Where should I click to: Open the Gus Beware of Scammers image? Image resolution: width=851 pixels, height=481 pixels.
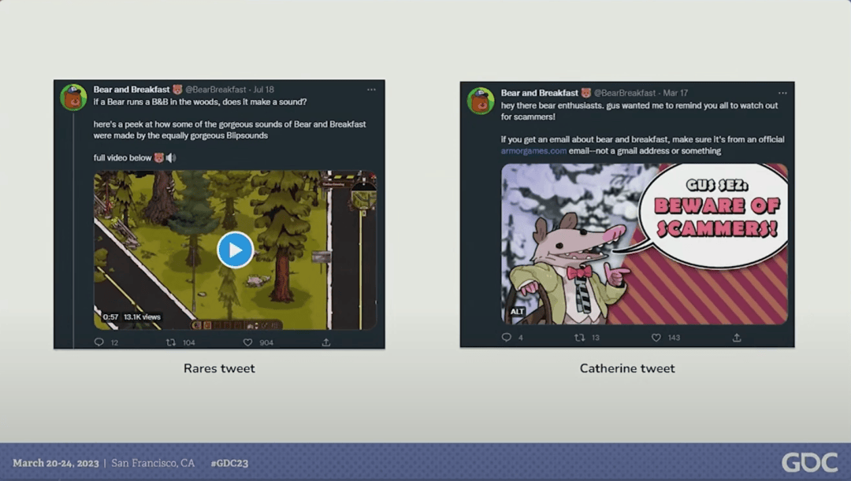(645, 244)
